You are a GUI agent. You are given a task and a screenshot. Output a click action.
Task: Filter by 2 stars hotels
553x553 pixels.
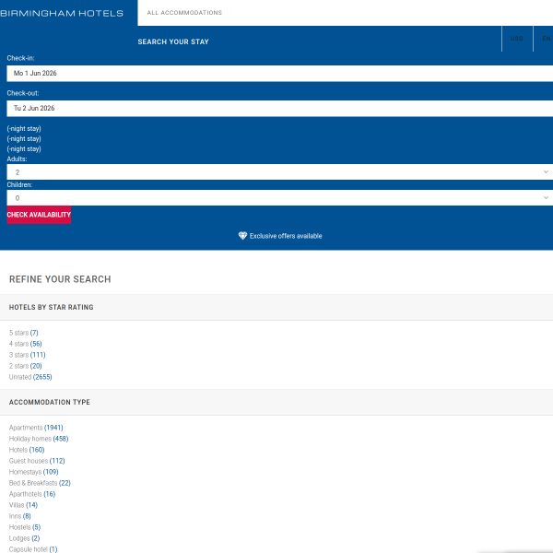(26, 366)
